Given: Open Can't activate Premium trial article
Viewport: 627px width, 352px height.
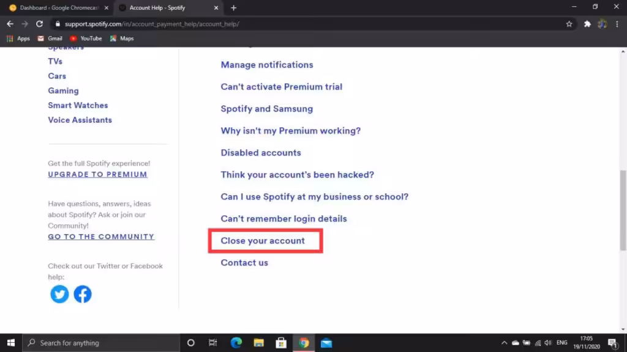Looking at the screenshot, I should (282, 87).
